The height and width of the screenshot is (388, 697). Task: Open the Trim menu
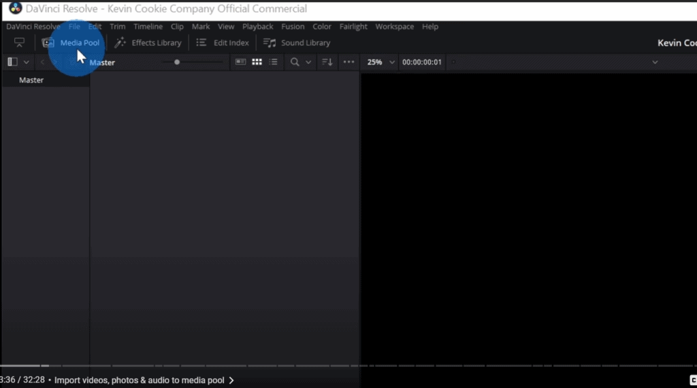click(x=117, y=27)
